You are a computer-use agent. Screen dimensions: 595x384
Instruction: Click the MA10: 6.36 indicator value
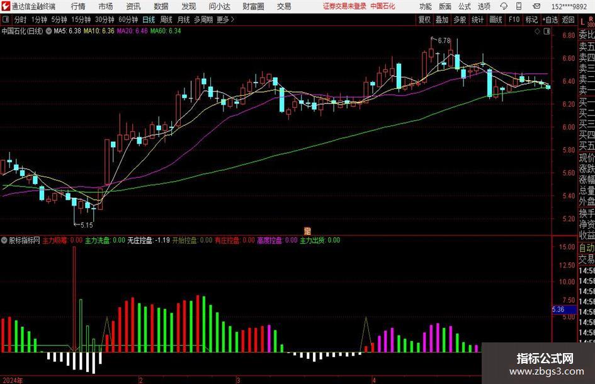point(99,31)
